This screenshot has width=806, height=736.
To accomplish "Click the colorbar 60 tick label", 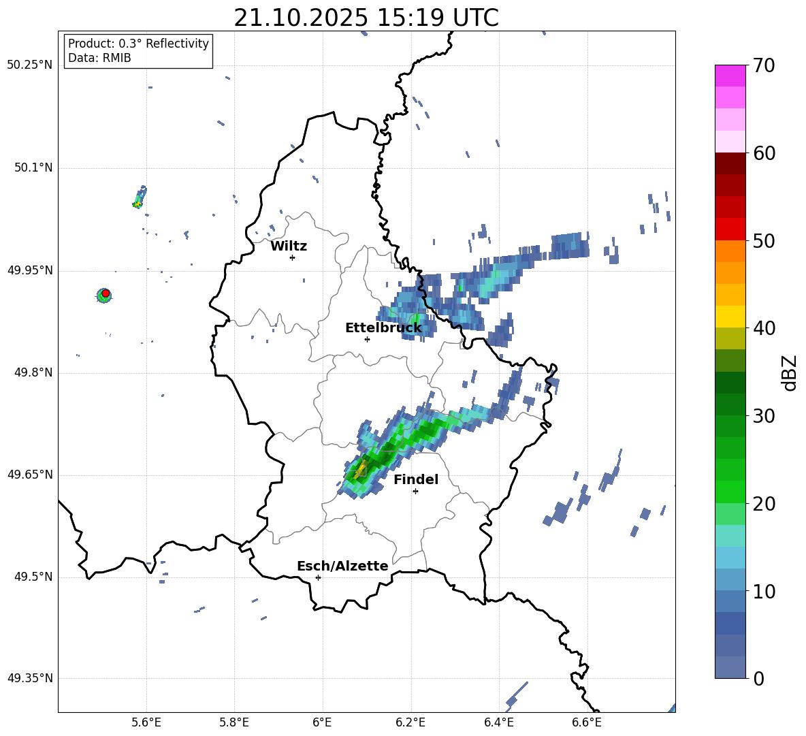I will tap(764, 153).
